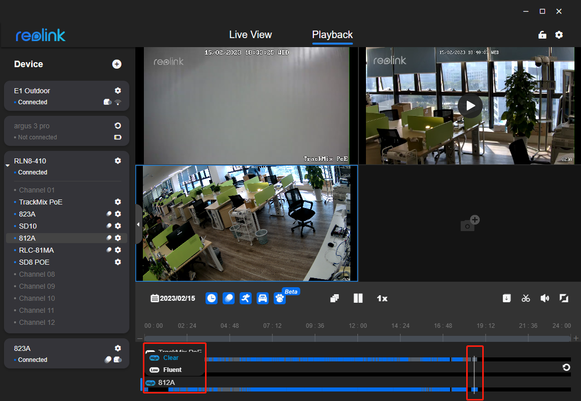Click the refresh icon beside the timeline tracks

click(x=566, y=367)
